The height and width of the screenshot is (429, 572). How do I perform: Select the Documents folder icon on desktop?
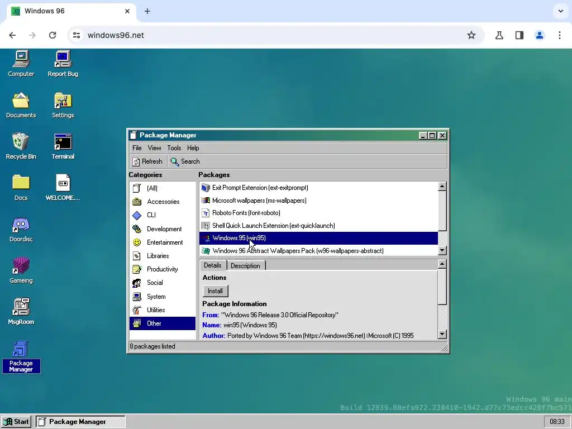pos(21,105)
